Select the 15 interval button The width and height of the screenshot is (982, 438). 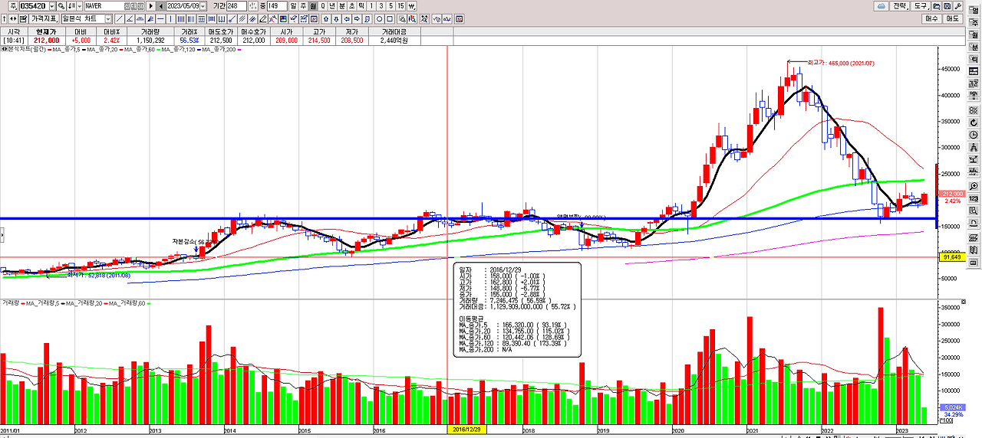(400, 6)
